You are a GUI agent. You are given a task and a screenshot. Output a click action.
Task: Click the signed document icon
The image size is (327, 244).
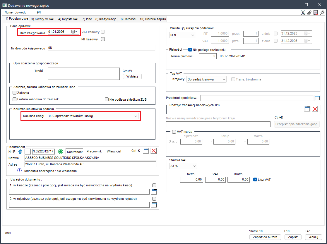tap(316, 13)
